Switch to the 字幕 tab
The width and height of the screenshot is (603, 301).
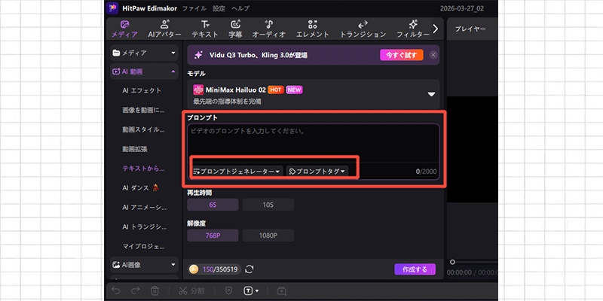(235, 29)
